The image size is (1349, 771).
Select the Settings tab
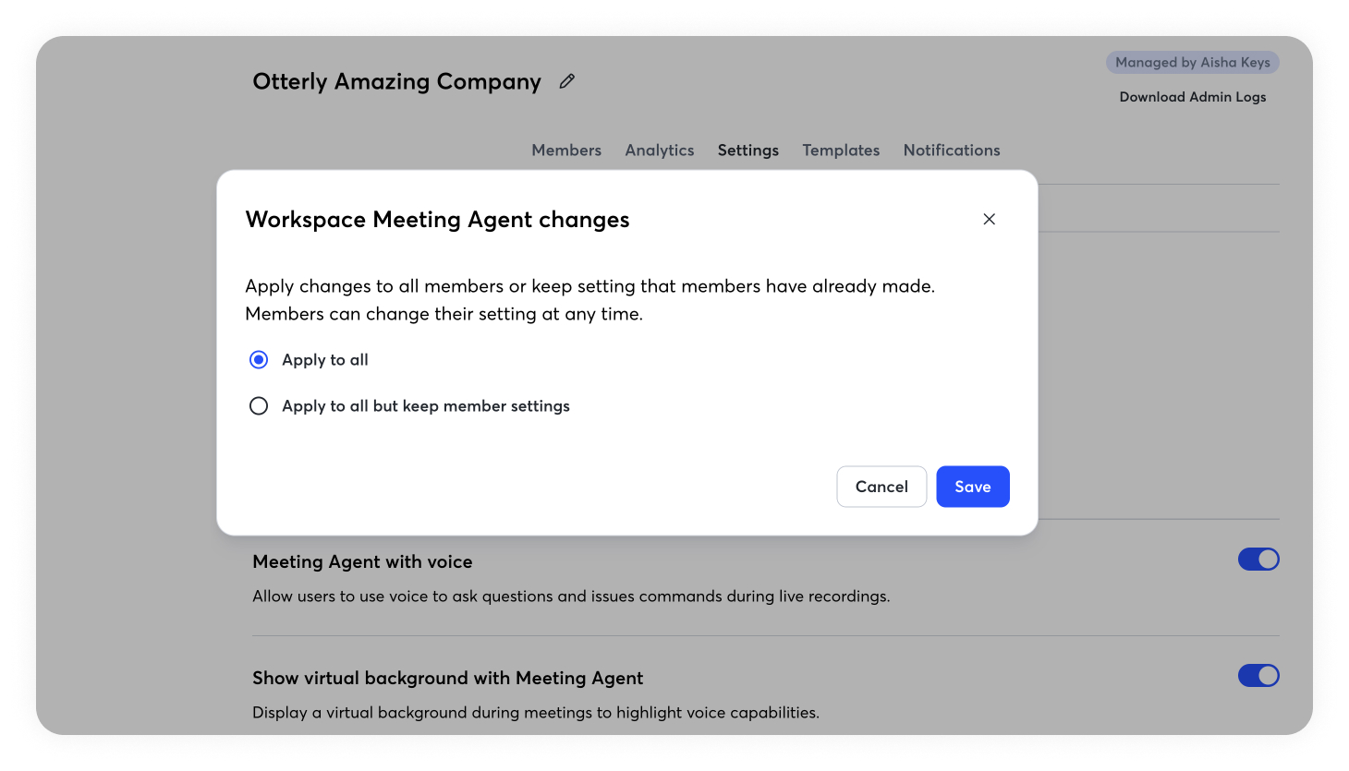pyautogui.click(x=747, y=151)
